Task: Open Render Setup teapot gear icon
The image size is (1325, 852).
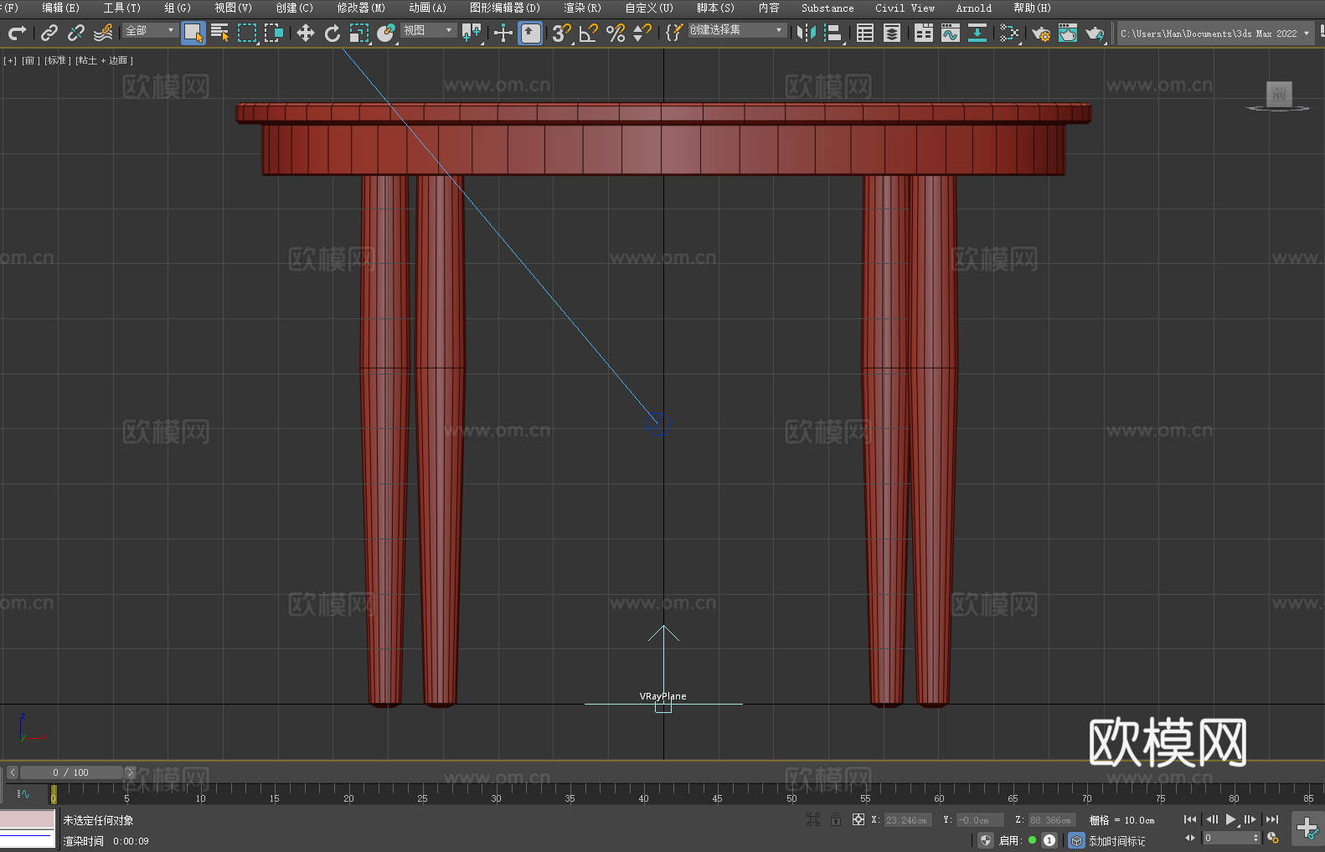Action: (1041, 33)
